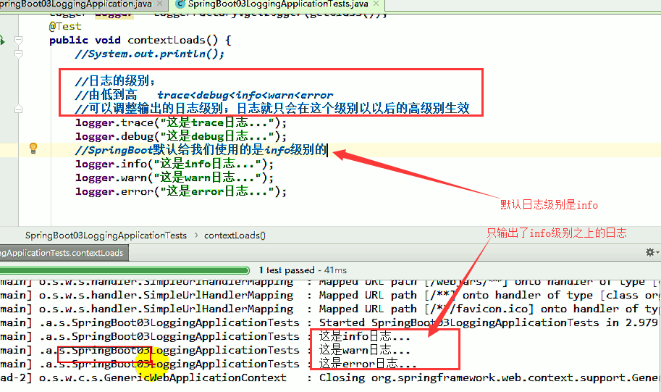
Task: Click the '1 test passed - 41ms' status text
Action: point(303,270)
